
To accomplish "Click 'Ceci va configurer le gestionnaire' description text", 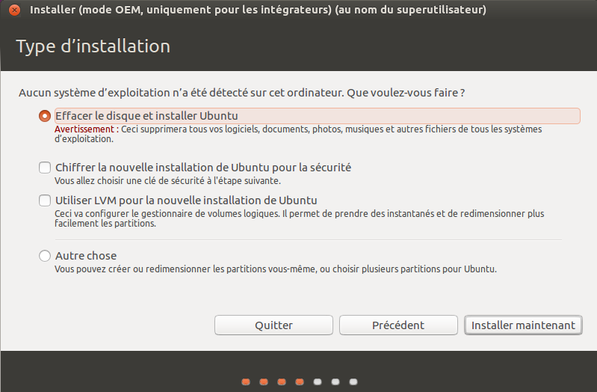I will [x=300, y=218].
